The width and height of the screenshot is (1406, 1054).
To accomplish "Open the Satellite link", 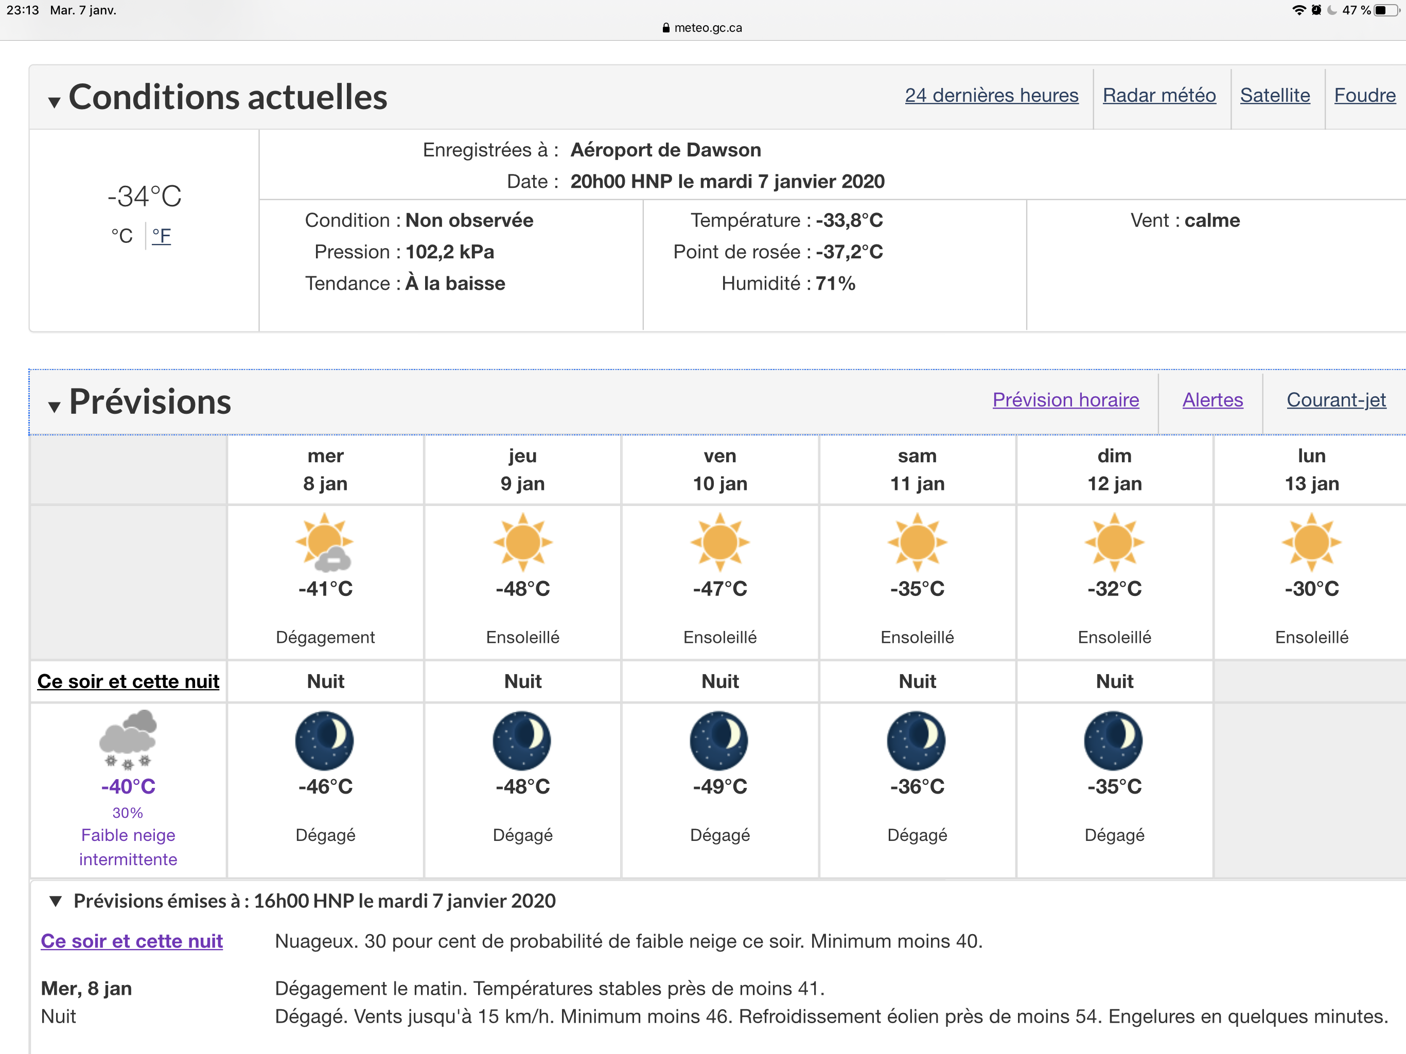I will [x=1274, y=95].
